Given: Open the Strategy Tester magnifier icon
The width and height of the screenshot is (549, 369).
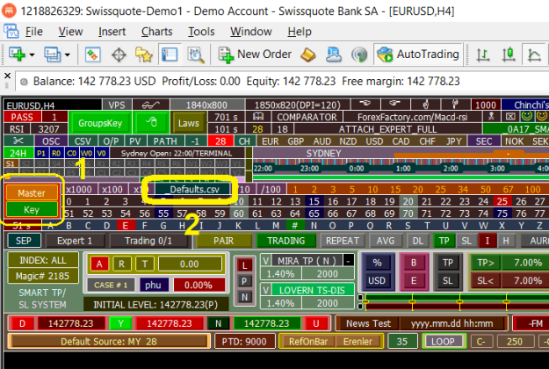Looking at the screenshot, I should click(x=195, y=55).
